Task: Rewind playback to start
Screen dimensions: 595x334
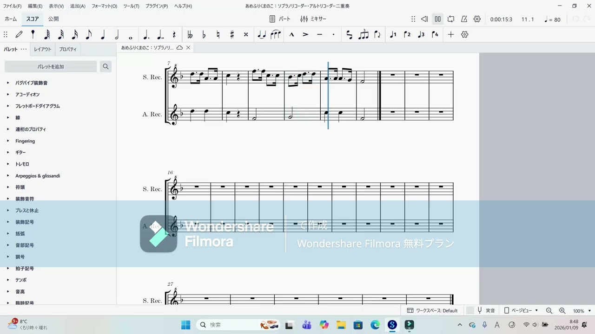Action: [424, 19]
